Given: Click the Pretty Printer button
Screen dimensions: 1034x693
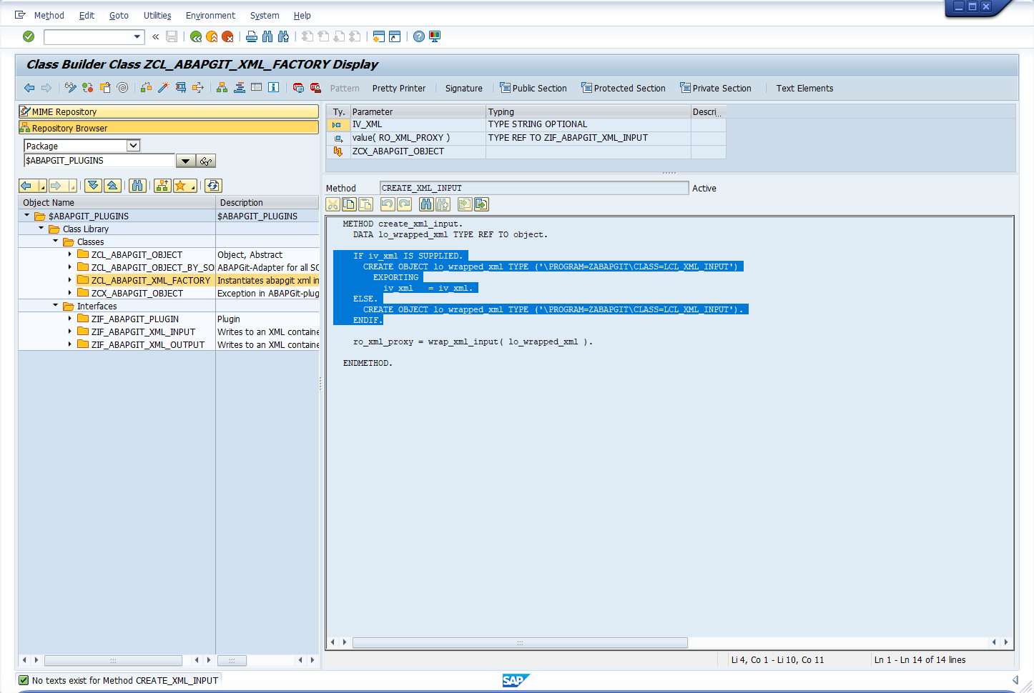Looking at the screenshot, I should click(x=399, y=89).
